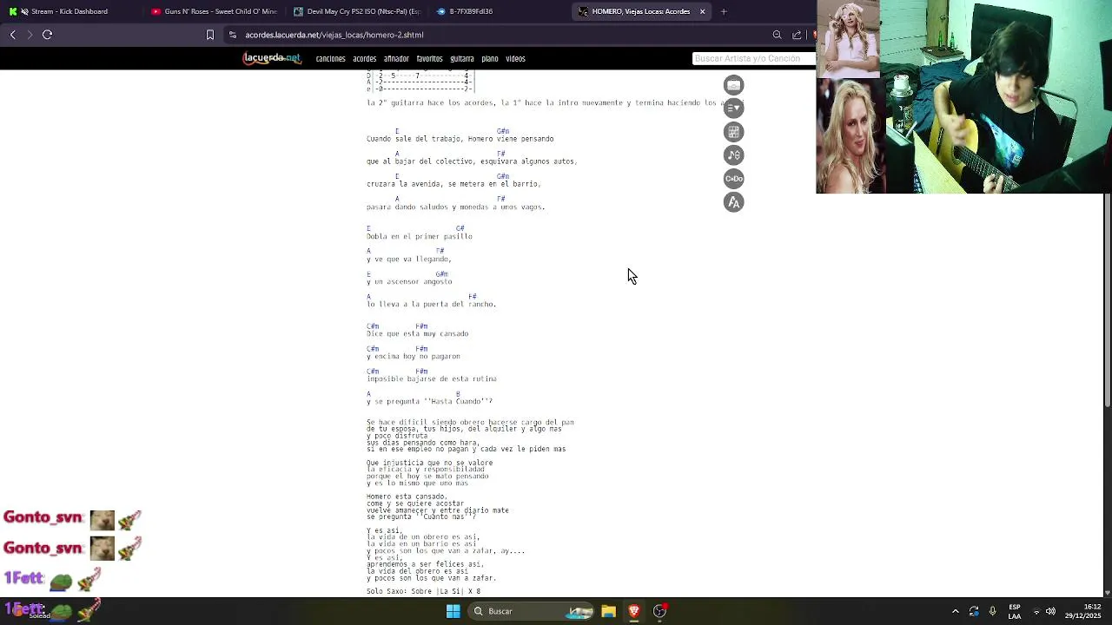The image size is (1112, 625).
Task: Click lyric 'Homero esta cansado,'
Action: click(407, 497)
